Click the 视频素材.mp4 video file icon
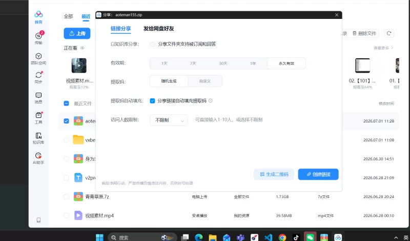This screenshot has width=410, height=241. tap(78, 215)
